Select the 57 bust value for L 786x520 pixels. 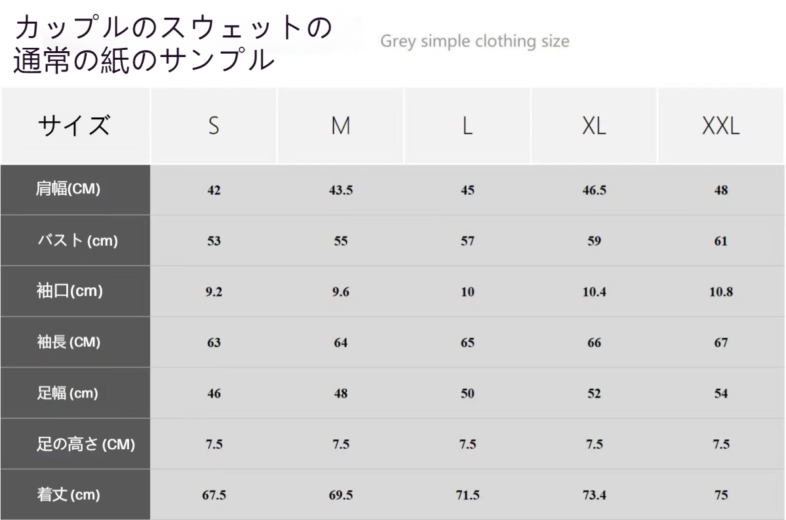pos(467,241)
